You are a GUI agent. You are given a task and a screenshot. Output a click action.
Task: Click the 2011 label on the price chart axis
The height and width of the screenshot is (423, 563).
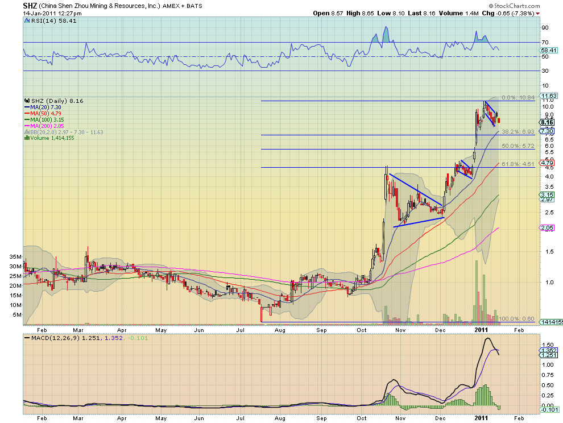481,330
